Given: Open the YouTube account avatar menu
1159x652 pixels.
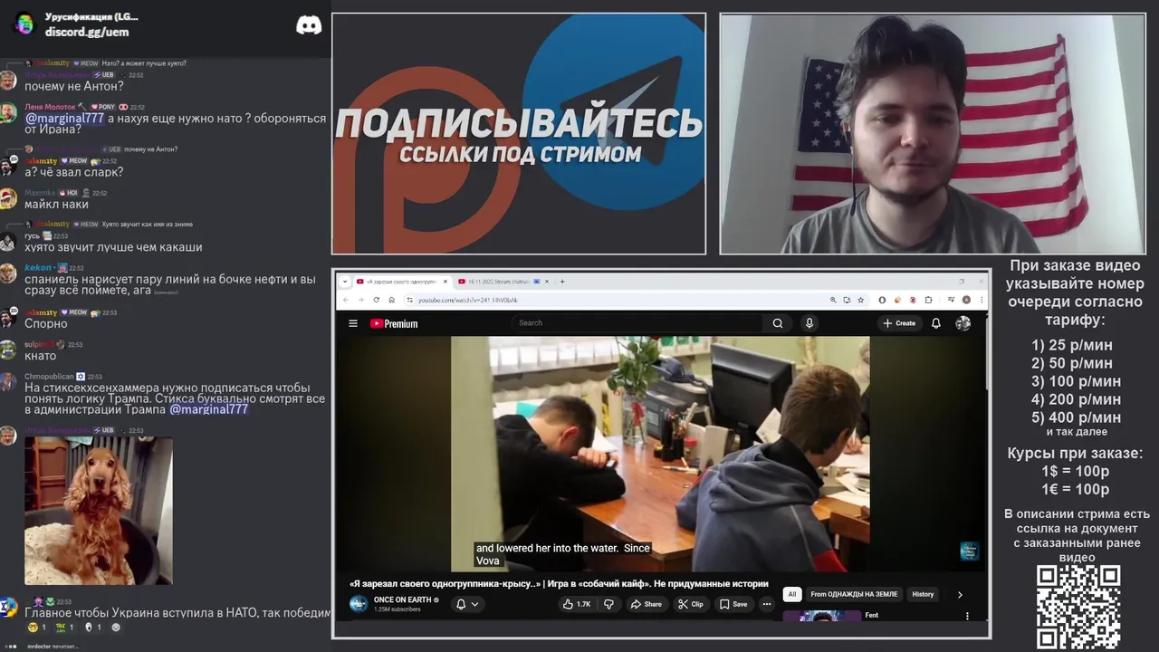Looking at the screenshot, I should (x=963, y=323).
